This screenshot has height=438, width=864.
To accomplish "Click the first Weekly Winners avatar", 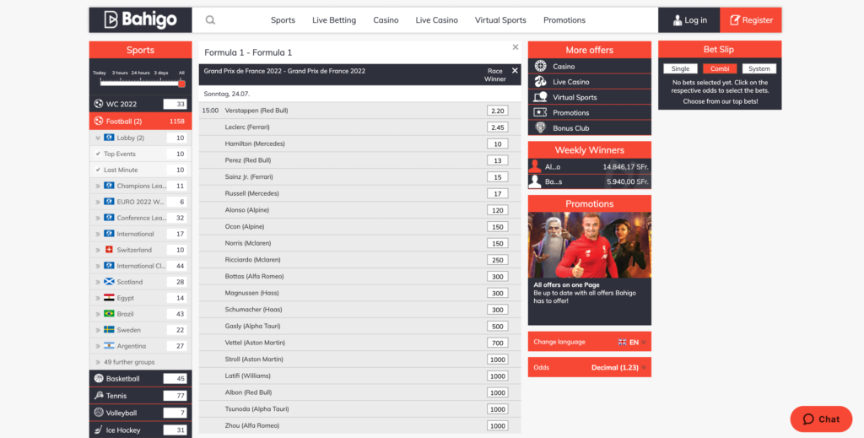I will pos(534,166).
